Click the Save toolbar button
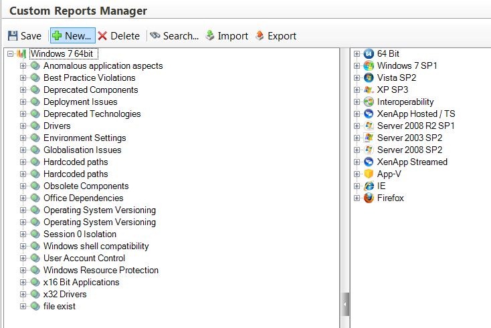Viewport: 491px width, 328px height. [x=25, y=35]
